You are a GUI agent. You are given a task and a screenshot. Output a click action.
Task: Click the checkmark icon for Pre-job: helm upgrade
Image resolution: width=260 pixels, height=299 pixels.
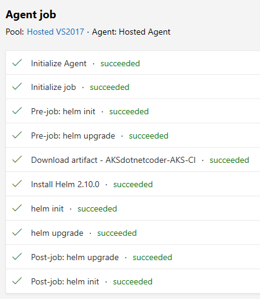(17, 135)
